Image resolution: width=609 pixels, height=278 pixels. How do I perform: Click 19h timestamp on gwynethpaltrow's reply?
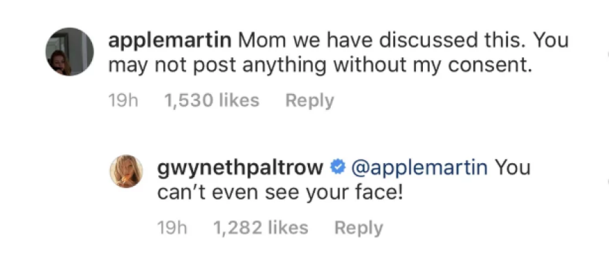pos(172,228)
